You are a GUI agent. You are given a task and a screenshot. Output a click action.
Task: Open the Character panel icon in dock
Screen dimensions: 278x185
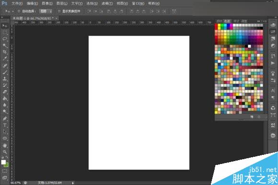pyautogui.click(x=273, y=90)
